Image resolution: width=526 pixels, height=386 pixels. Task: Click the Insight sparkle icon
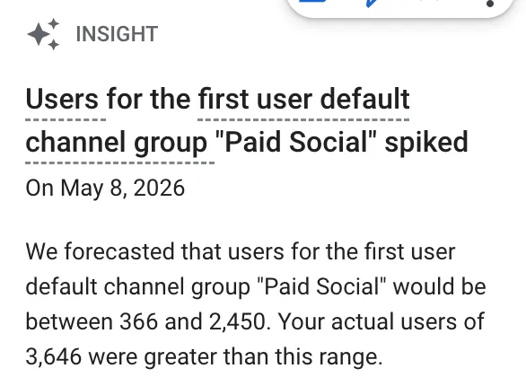[x=43, y=34]
